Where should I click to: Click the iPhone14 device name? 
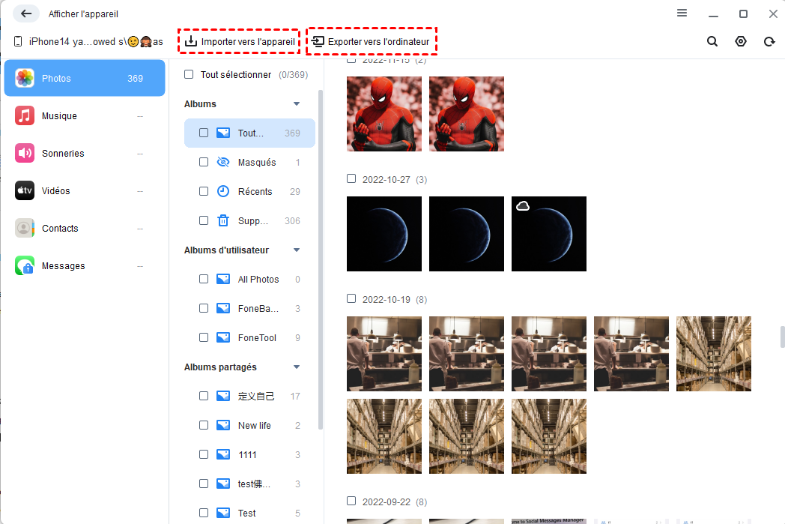(x=96, y=41)
